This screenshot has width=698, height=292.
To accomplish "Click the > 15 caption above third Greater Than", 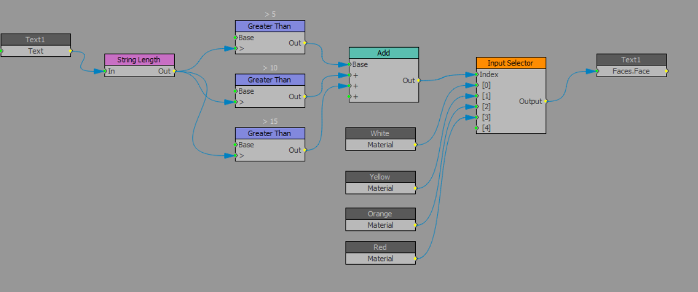I will point(270,121).
